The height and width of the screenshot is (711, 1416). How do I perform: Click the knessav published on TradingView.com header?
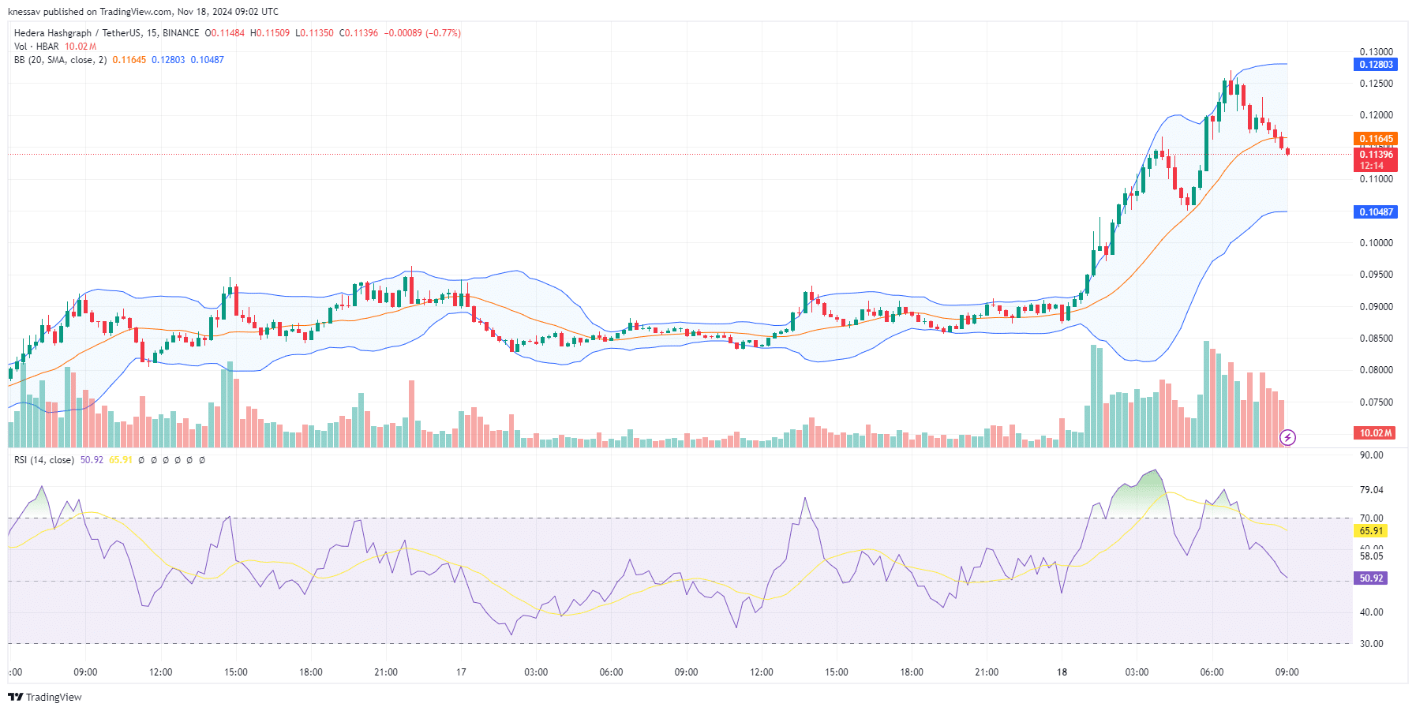[143, 12]
